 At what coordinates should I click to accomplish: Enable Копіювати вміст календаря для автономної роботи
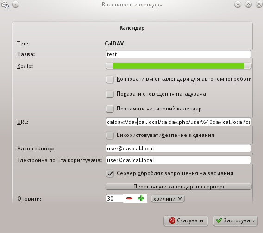110,79
